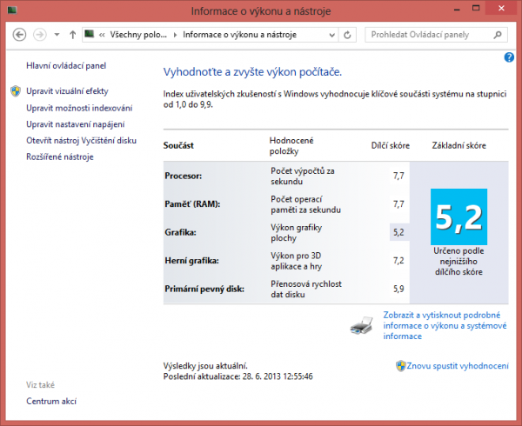This screenshot has width=522, height=426.
Task: Click the highlighted Grafika subscore 5,2
Action: click(398, 232)
